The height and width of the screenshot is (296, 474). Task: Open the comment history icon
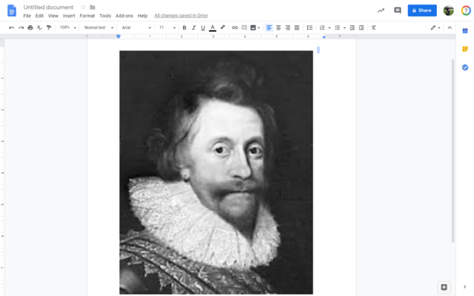398,10
